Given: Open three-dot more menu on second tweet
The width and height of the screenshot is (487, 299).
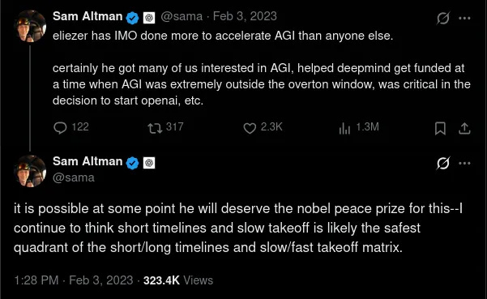Looking at the screenshot, I should (x=464, y=163).
